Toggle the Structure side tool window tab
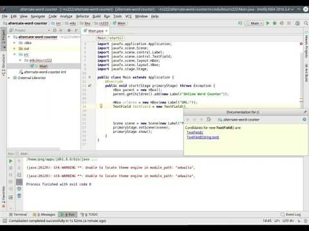309x231 pixels. (x=3, y=65)
